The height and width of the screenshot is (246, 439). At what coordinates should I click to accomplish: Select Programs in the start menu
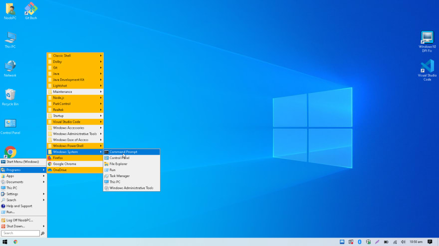(23, 170)
